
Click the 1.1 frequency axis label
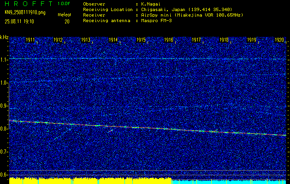pos(3,60)
